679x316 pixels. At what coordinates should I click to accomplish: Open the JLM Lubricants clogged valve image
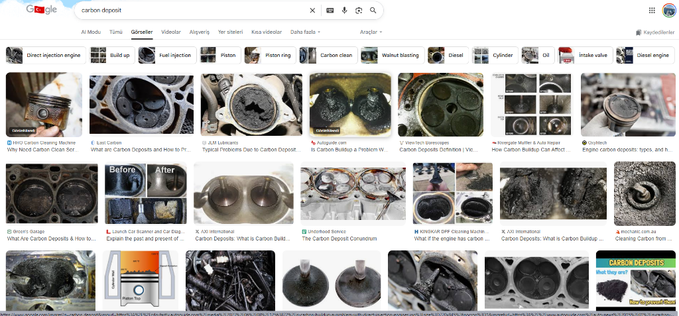tap(251, 105)
